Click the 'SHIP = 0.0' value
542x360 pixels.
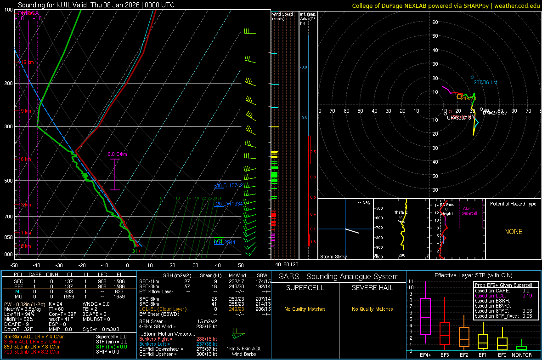pos(107,352)
